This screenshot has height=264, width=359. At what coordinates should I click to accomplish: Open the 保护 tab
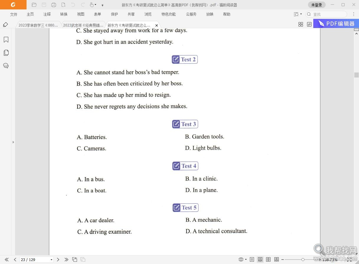(114, 14)
